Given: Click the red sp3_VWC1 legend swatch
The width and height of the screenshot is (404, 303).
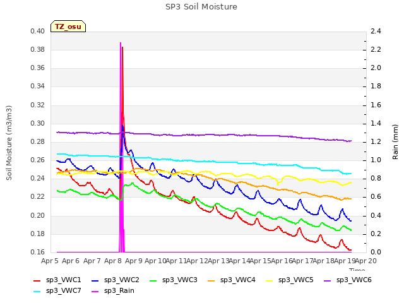Looking at the screenshot, I should (x=37, y=280).
